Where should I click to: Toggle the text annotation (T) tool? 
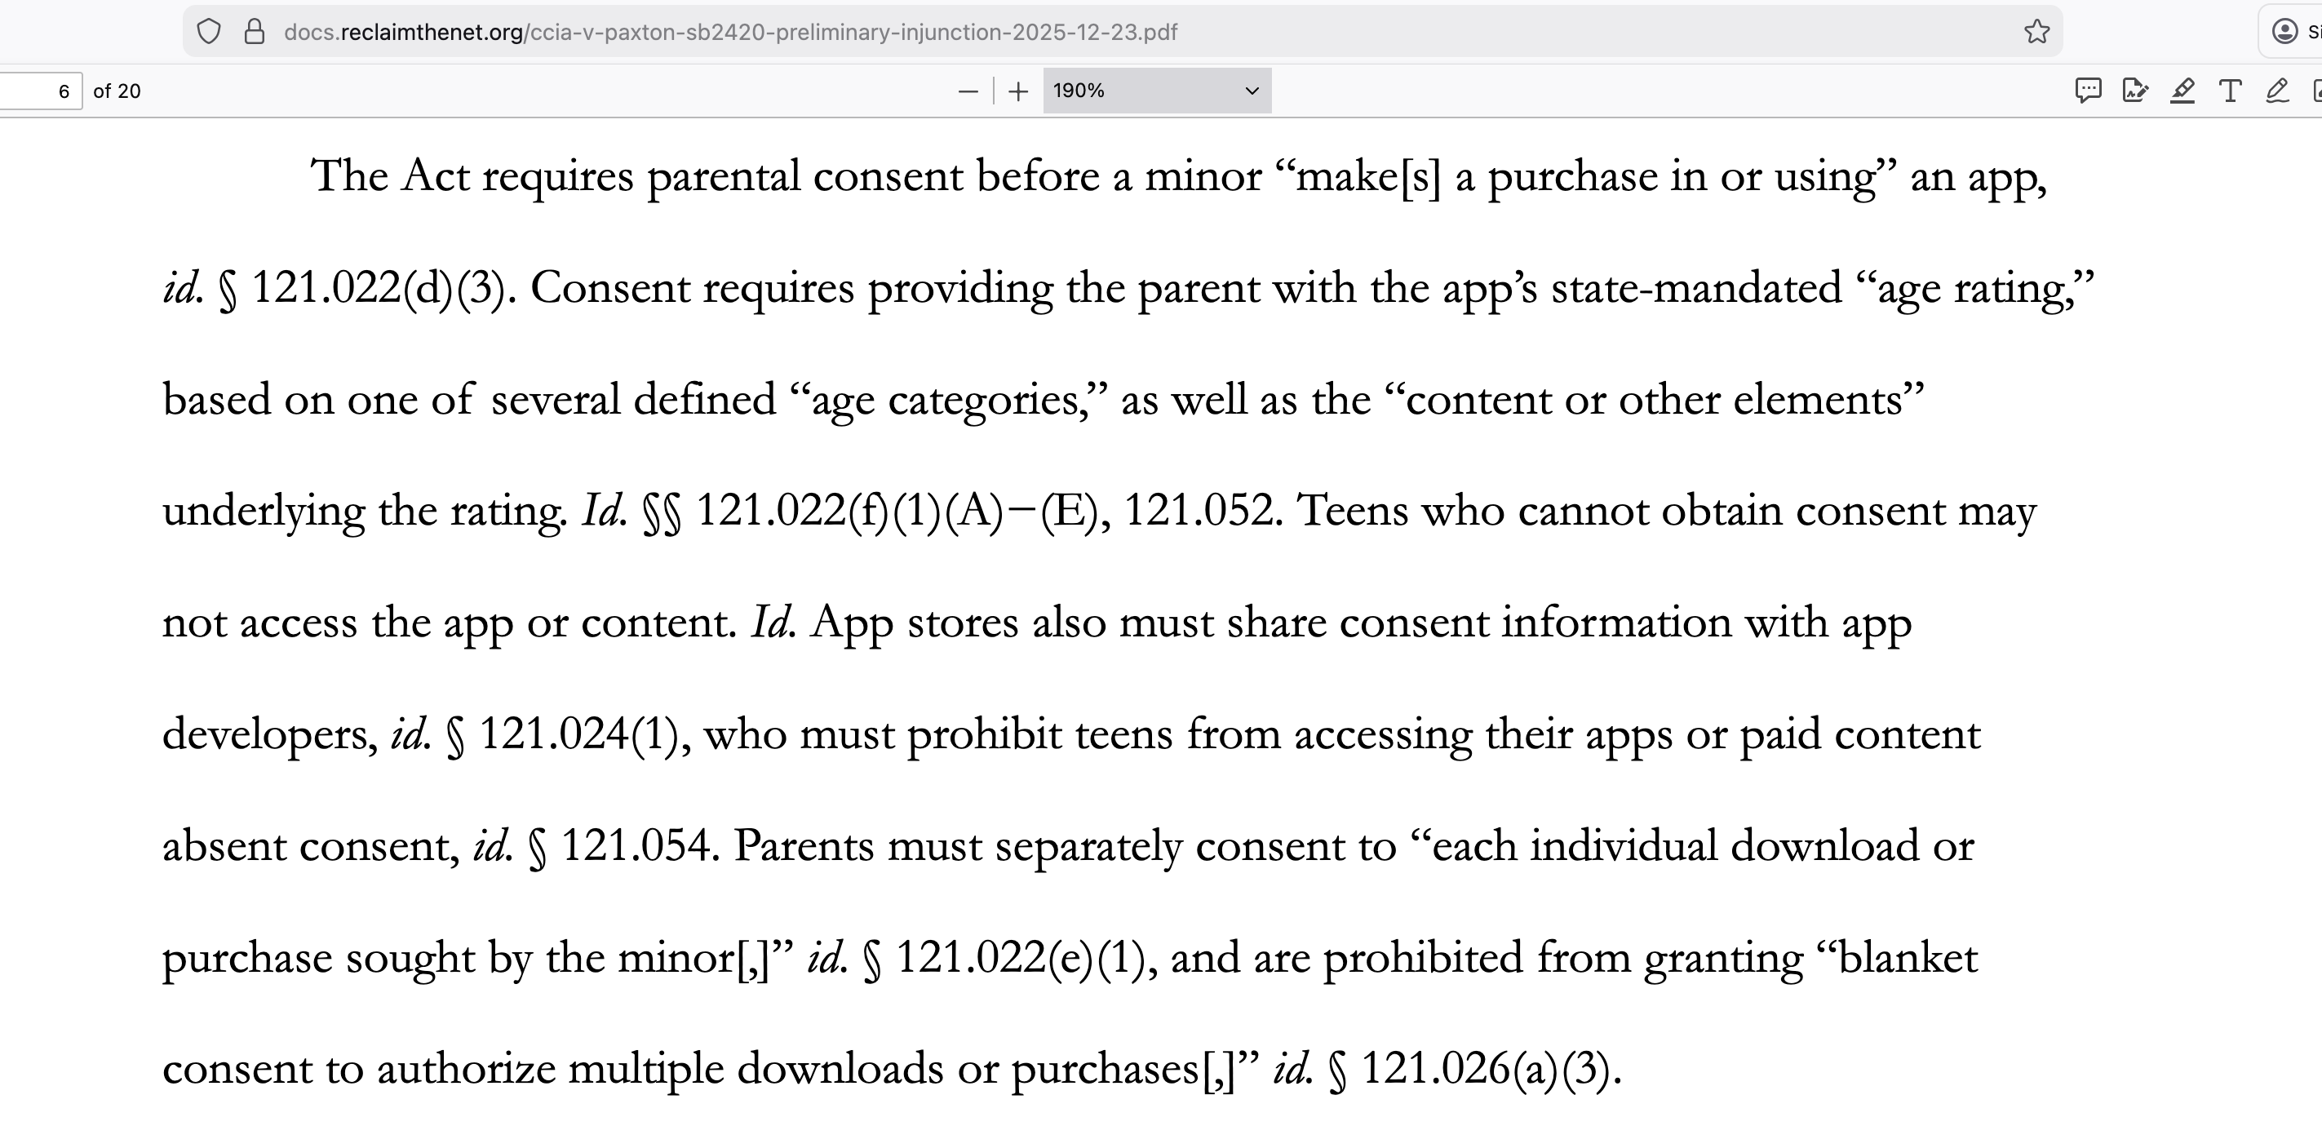2230,90
